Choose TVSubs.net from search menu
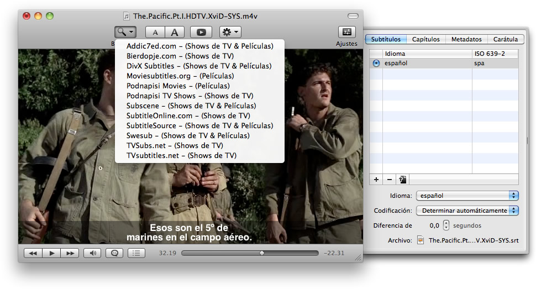This screenshot has width=536, height=289. tap(199, 145)
